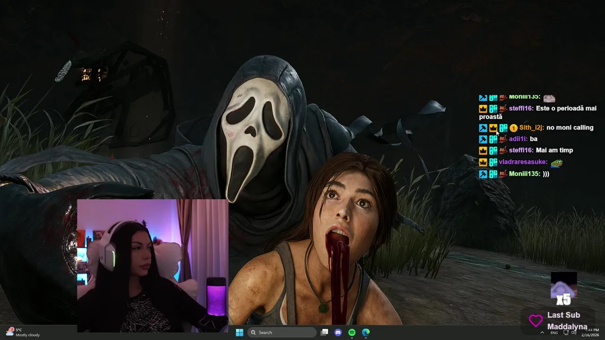Image resolution: width=605 pixels, height=340 pixels.
Task: Click the 'Last Sub Maddalyna' label
Action: click(567, 321)
